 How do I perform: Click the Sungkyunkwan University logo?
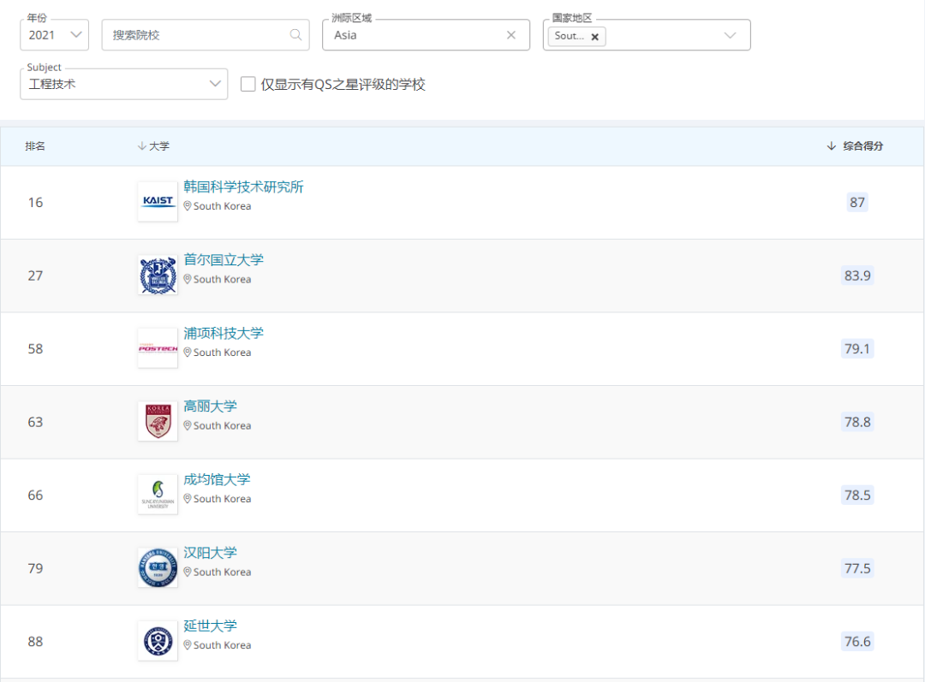pos(158,495)
